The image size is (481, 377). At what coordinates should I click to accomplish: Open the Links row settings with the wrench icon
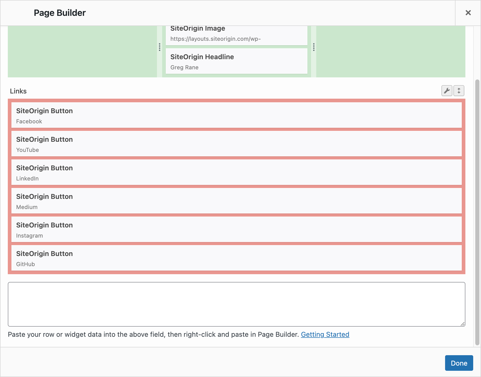[x=447, y=91]
